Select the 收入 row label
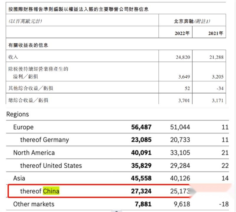236x212 pixels. click(x=13, y=57)
